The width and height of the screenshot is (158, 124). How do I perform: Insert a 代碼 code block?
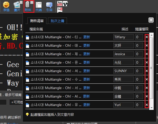[x=39, y=7]
